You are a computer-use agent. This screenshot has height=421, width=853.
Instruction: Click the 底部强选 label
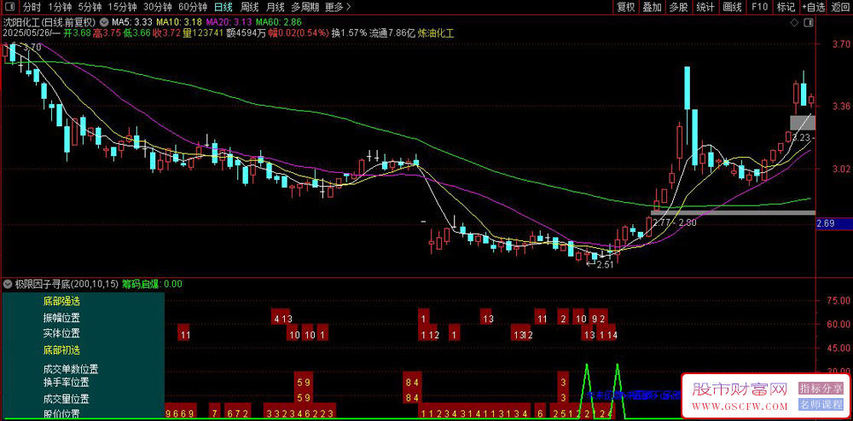[x=61, y=300]
